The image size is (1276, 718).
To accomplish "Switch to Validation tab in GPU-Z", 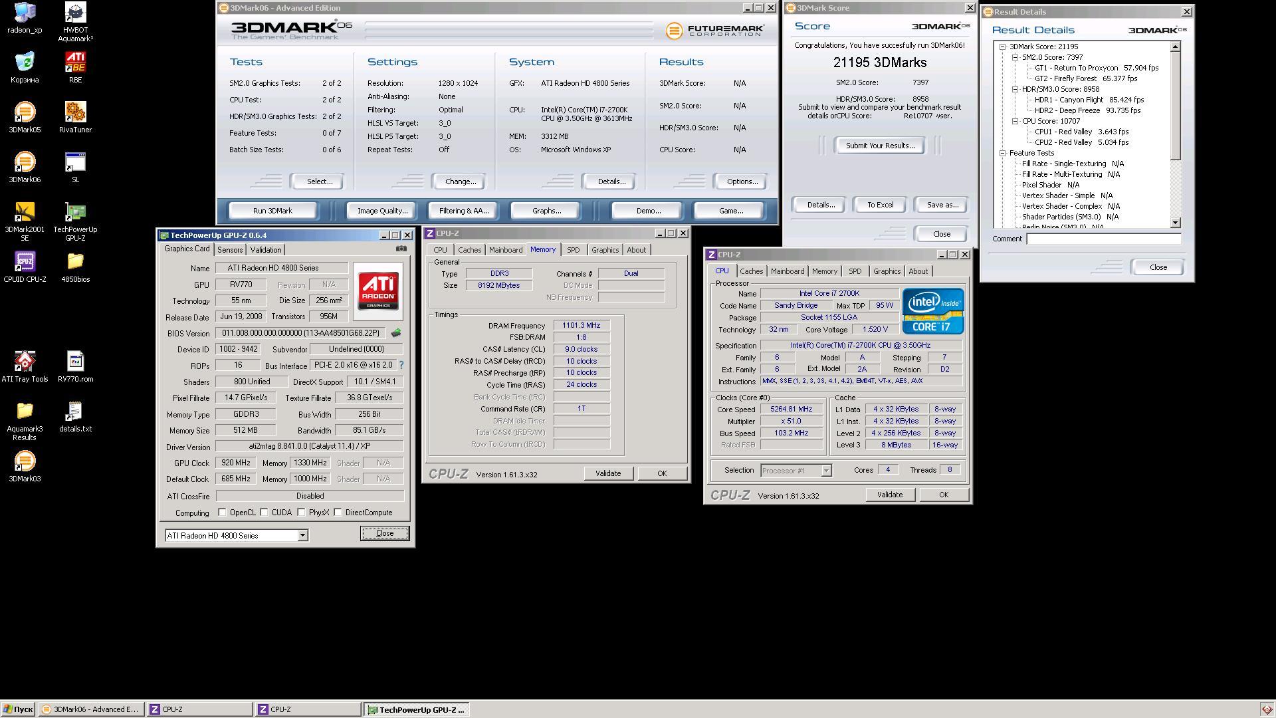I will tap(266, 250).
